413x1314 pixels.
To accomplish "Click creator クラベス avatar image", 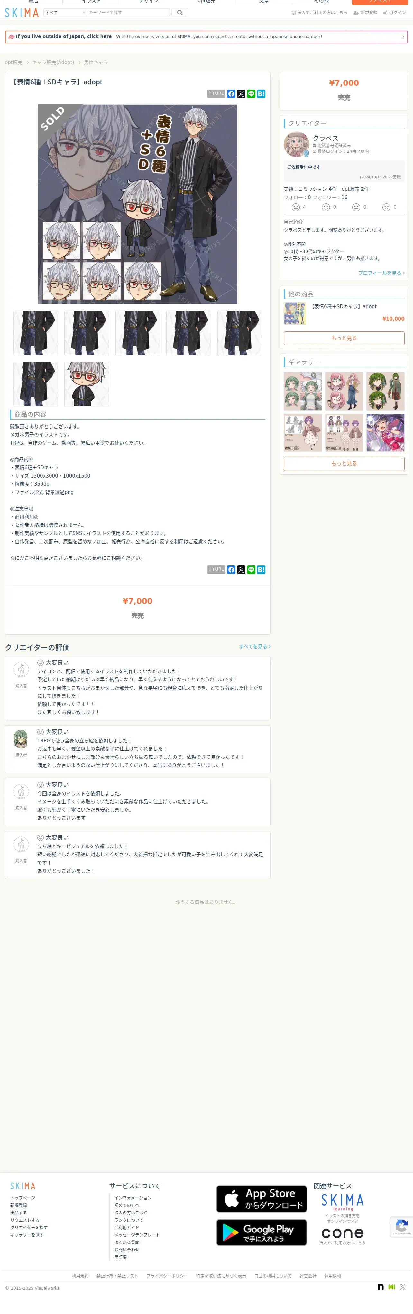I will coord(296,144).
